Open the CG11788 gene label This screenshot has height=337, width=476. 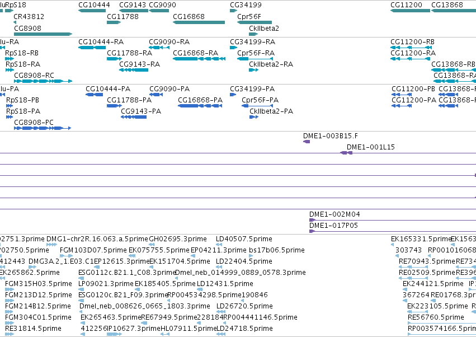(122, 17)
